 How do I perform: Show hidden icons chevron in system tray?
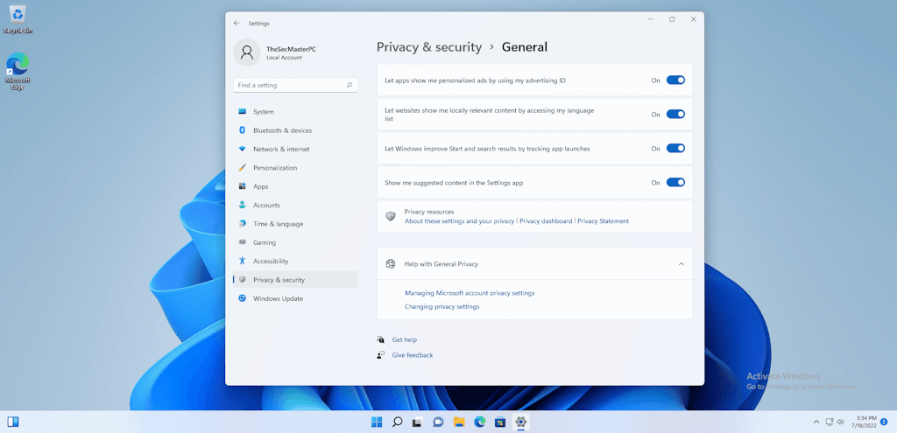point(816,423)
